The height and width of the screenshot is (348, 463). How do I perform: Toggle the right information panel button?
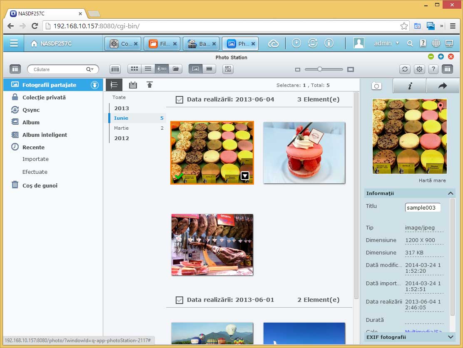(447, 69)
